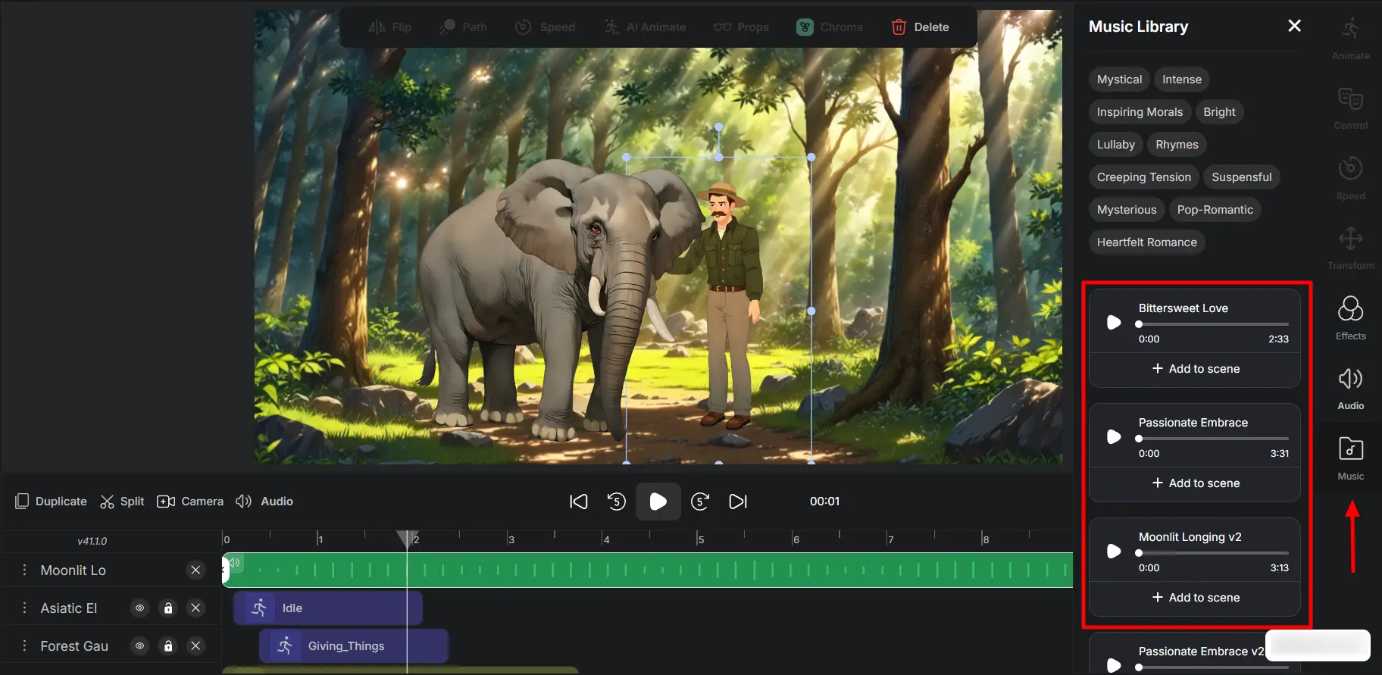The width and height of the screenshot is (1382, 675).
Task: Toggle Chroma in top toolbar
Action: coord(830,27)
